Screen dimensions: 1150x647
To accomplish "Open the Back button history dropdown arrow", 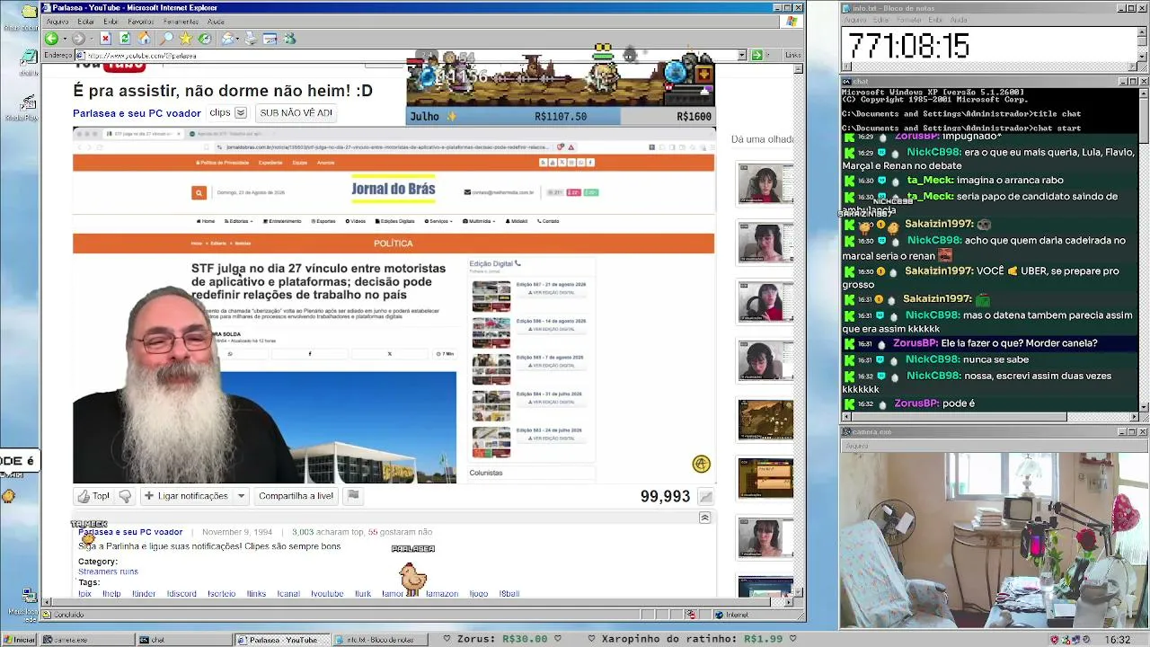I will pyautogui.click(x=63, y=39).
